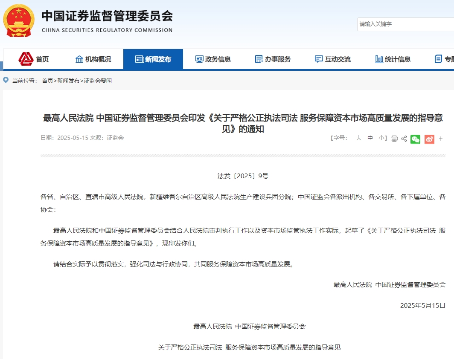Set font size to 中
Viewport: 454px width, 359px height.
click(x=370, y=138)
